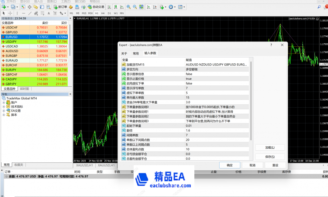Click the zoom in magnifier icon
The height and width of the screenshot is (197, 328).
coord(129,7)
